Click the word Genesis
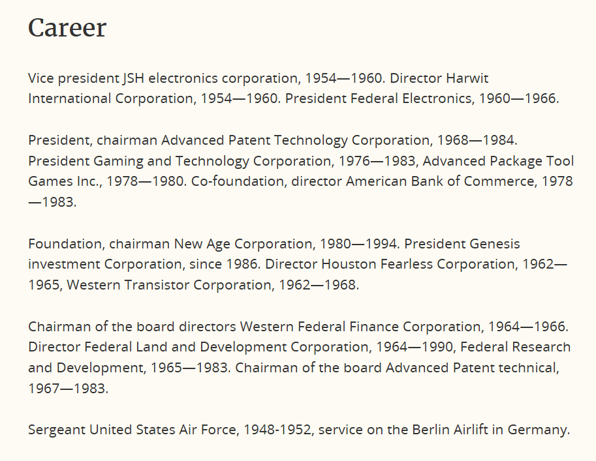 click(x=494, y=244)
